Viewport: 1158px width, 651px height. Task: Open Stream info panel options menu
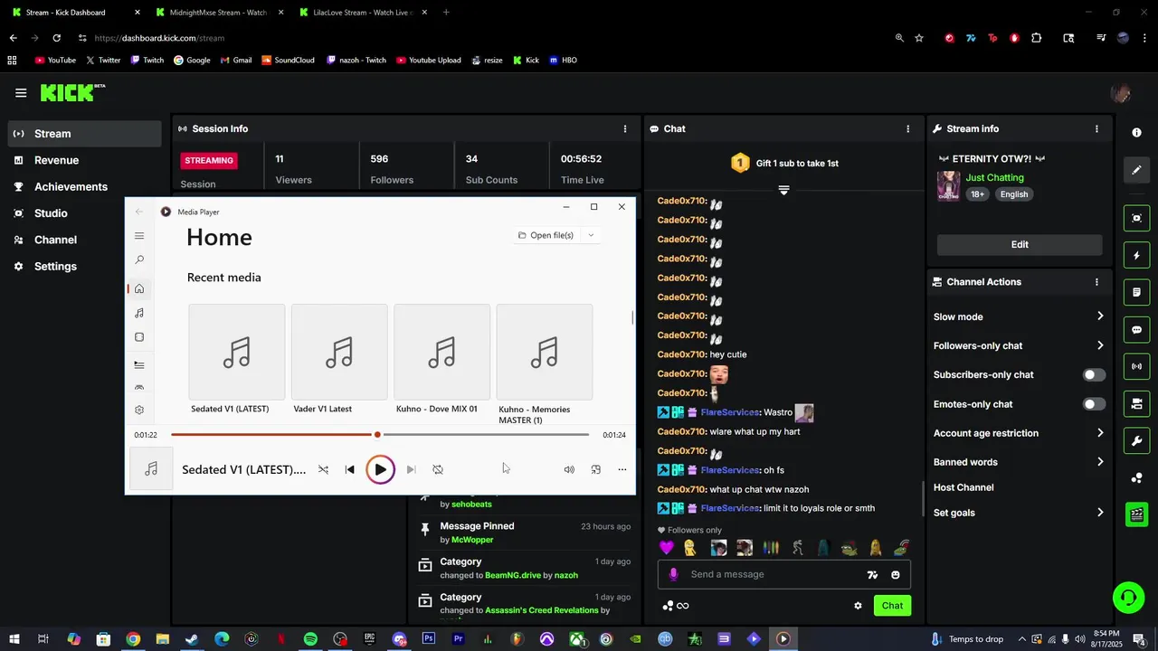click(x=1096, y=128)
